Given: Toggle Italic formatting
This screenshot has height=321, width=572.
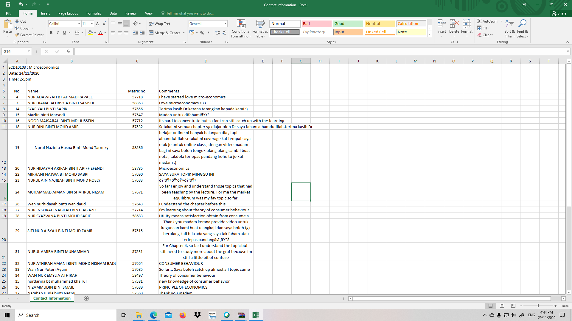Looking at the screenshot, I should click(58, 33).
